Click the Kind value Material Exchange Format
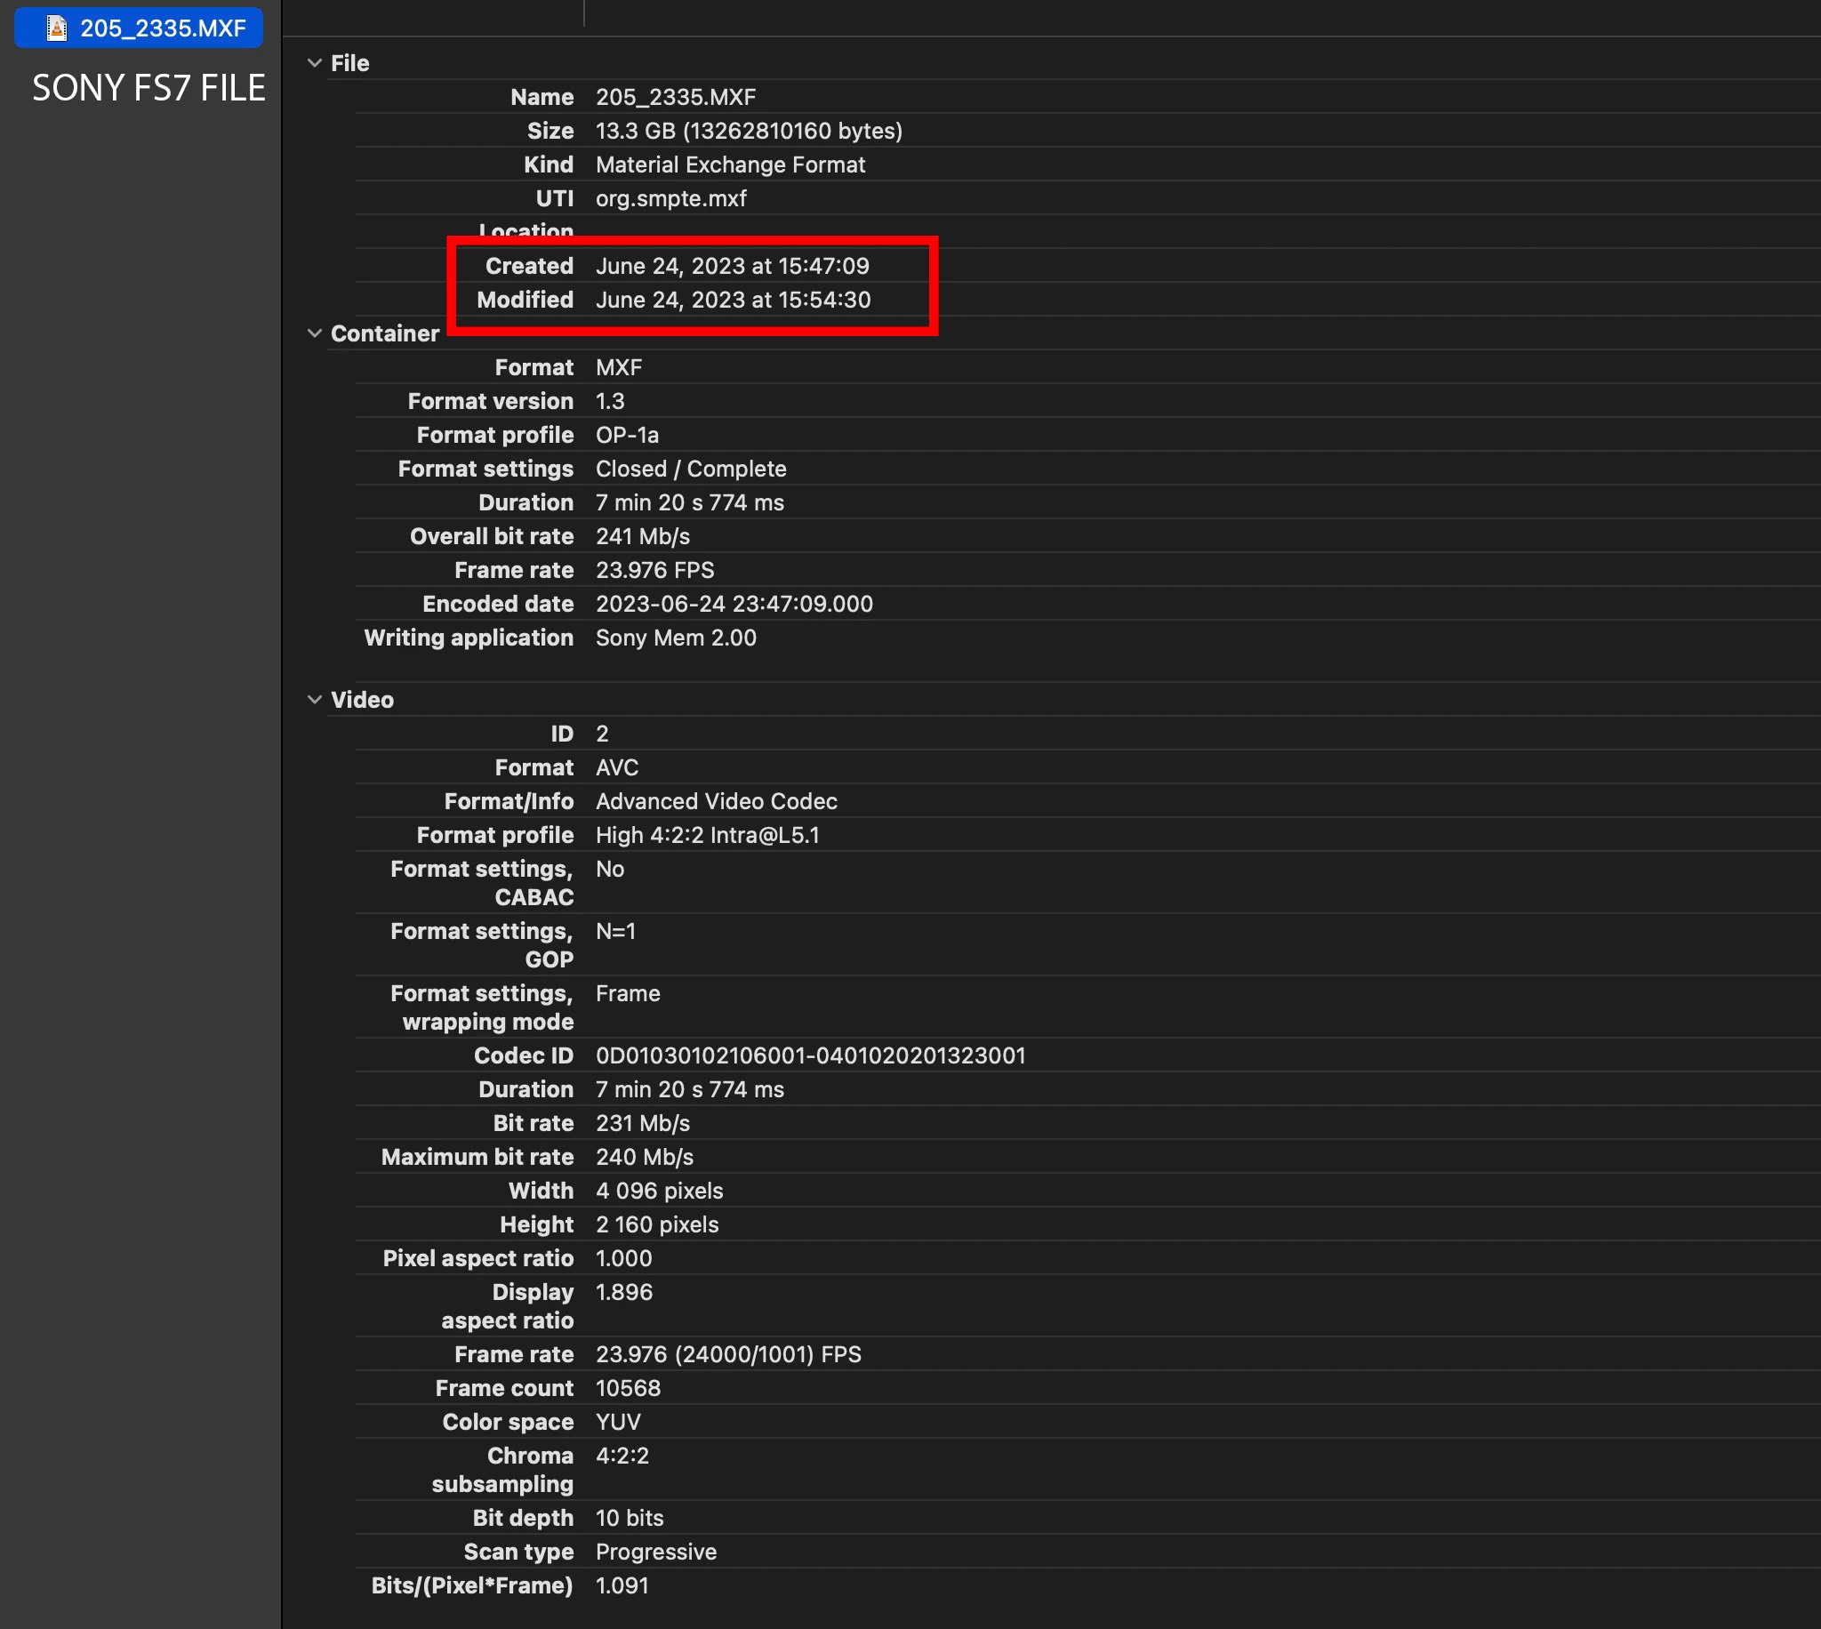1821x1629 pixels. (730, 165)
